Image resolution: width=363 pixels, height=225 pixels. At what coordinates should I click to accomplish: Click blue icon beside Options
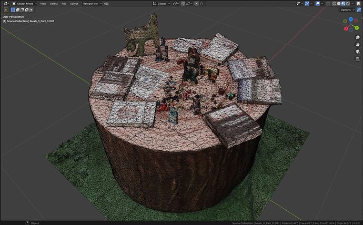click(359, 9)
